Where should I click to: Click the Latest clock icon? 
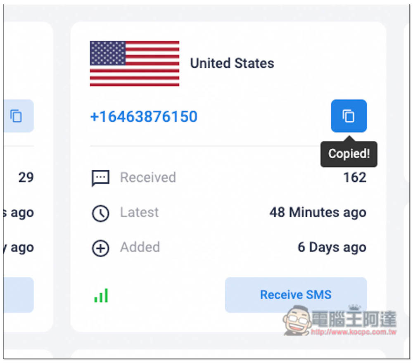100,213
